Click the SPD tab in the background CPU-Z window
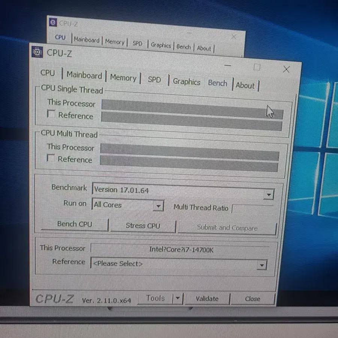The image size is (338, 338). (x=137, y=43)
